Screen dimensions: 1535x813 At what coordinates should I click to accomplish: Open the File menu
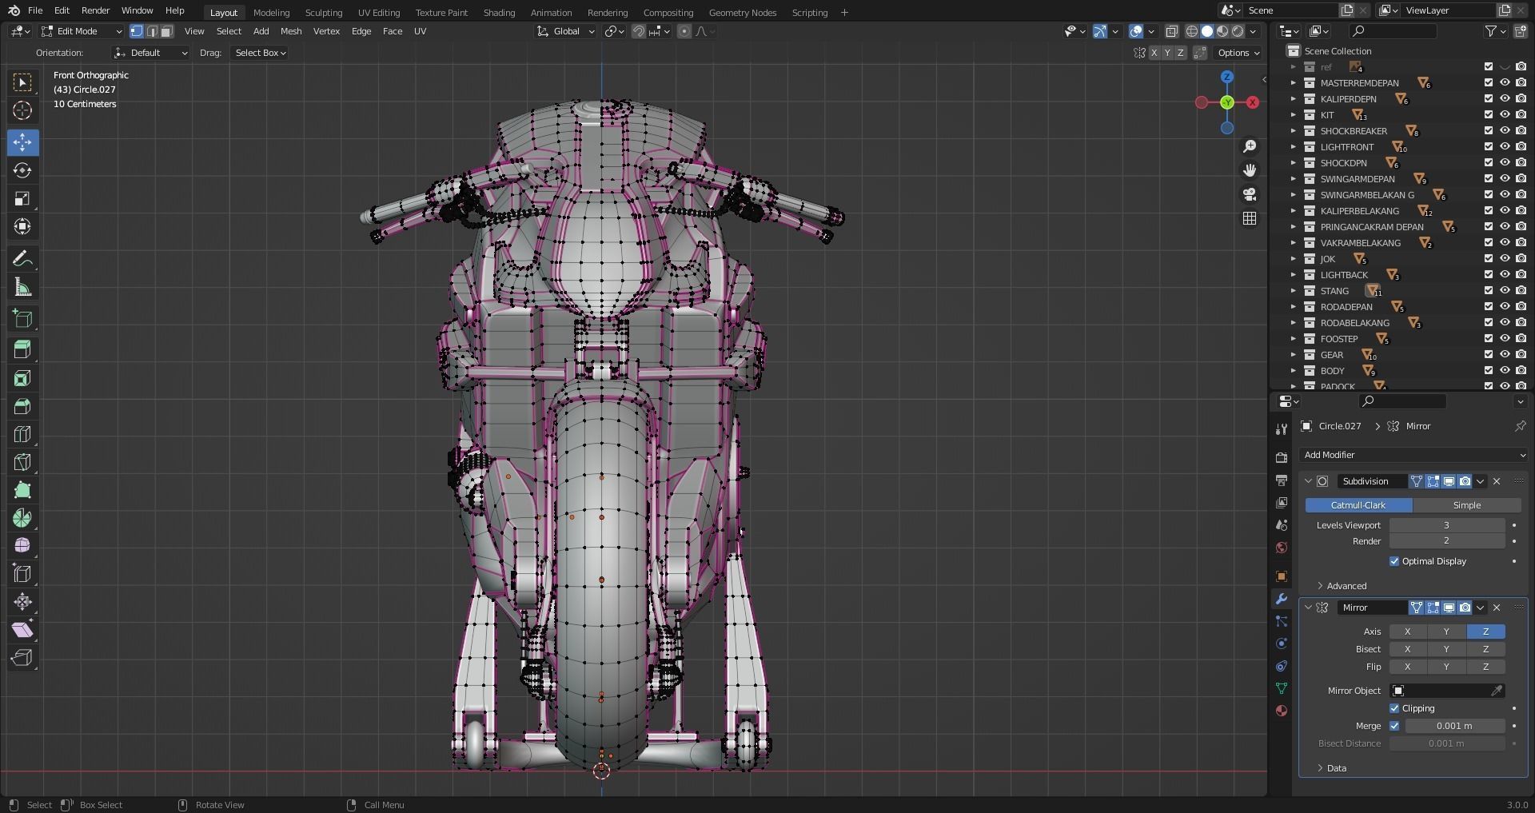pyautogui.click(x=35, y=10)
